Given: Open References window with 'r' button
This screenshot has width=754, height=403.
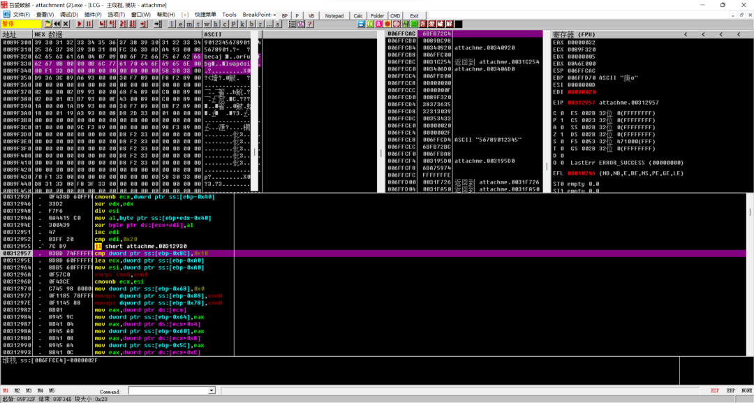Looking at the screenshot, I should point(260,24).
